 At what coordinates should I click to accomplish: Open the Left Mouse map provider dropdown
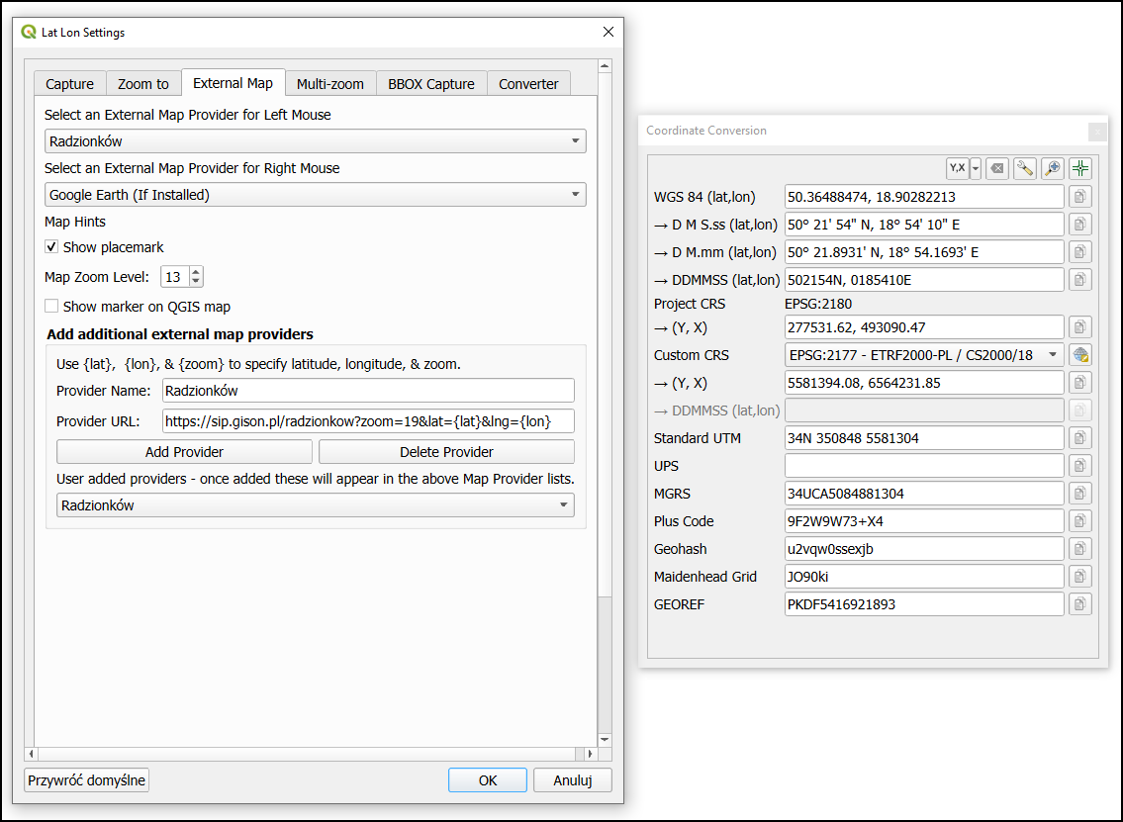pos(315,141)
